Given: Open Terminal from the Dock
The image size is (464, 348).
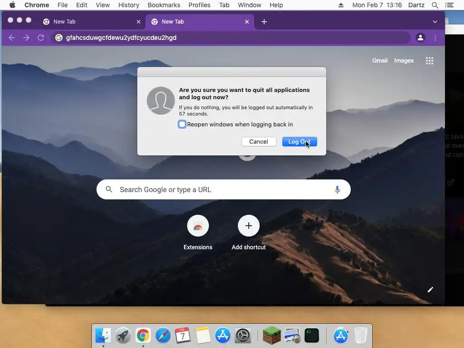Looking at the screenshot, I should point(312,336).
